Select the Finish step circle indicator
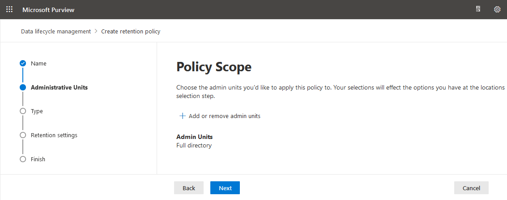Image resolution: width=507 pixels, height=200 pixels. (23, 159)
